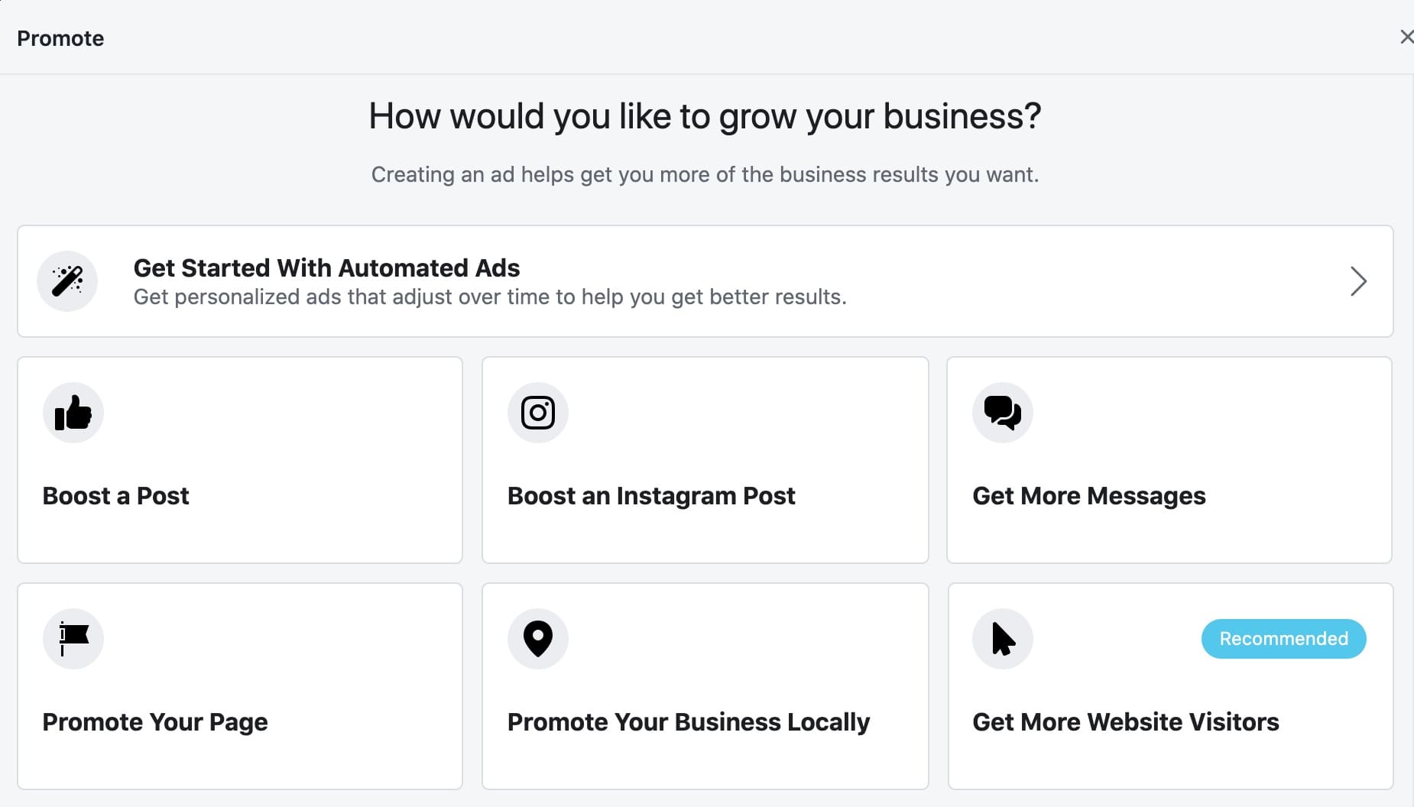Click the magic wand Automated Ads icon
The width and height of the screenshot is (1414, 807).
67,281
